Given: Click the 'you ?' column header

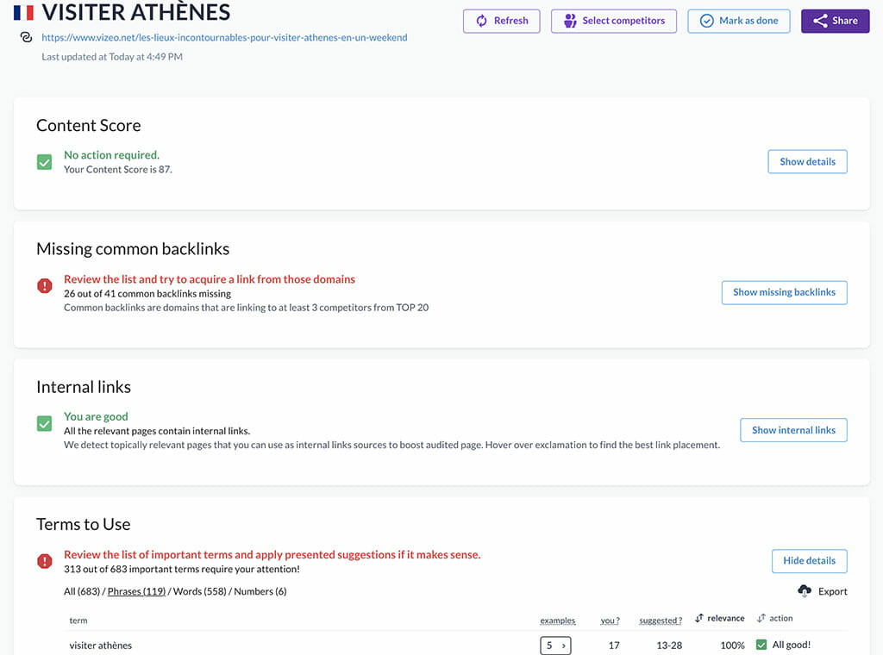Looking at the screenshot, I should [x=610, y=621].
